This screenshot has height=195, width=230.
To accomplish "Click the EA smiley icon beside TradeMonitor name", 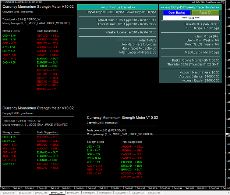I will click(x=223, y=2).
